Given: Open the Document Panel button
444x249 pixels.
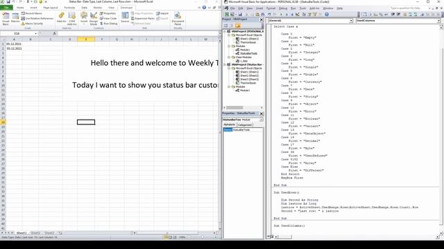Looking at the screenshot, I should 178,19.
